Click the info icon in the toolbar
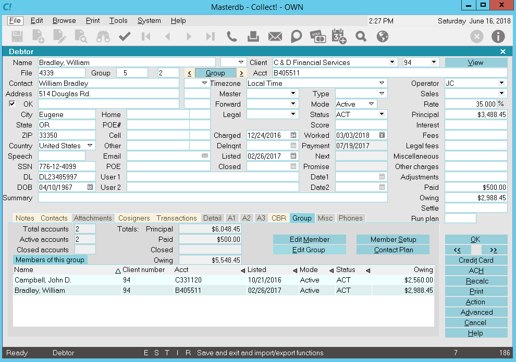The width and height of the screenshot is (516, 362). (x=498, y=36)
